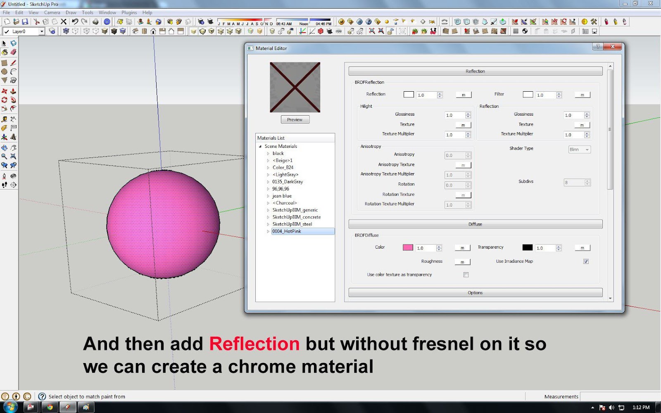Screen dimensions: 661x413
Task: Click the Roughness m button
Action: [x=462, y=262]
